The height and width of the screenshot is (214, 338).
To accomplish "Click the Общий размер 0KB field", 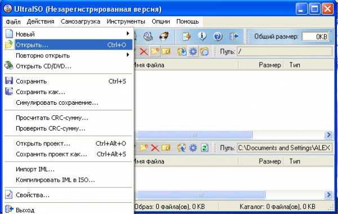I will (315, 37).
